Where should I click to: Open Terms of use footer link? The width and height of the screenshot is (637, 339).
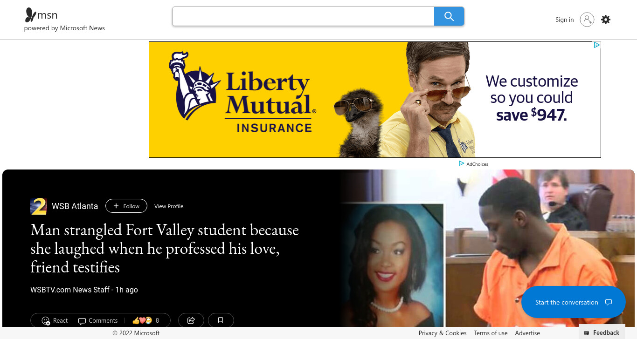coord(491,333)
